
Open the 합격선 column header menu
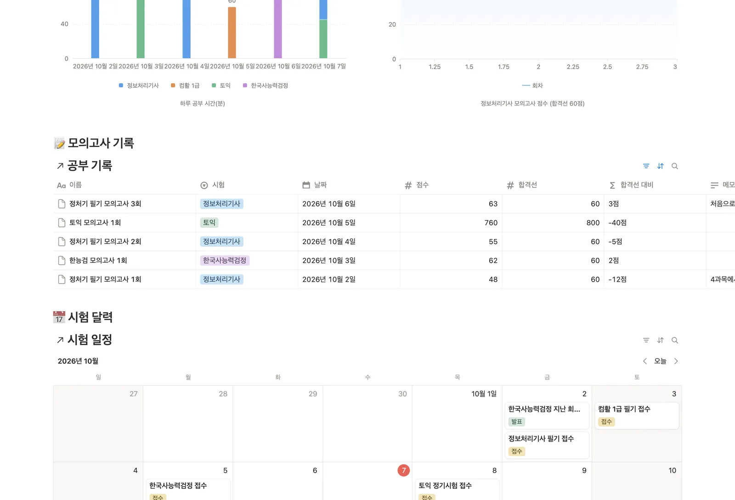pos(553,185)
